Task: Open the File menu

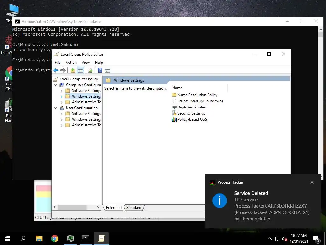Action: (x=58, y=63)
